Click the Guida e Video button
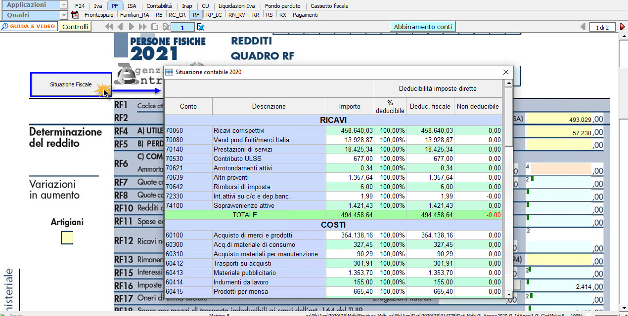This screenshot has width=628, height=316. pyautogui.click(x=29, y=27)
